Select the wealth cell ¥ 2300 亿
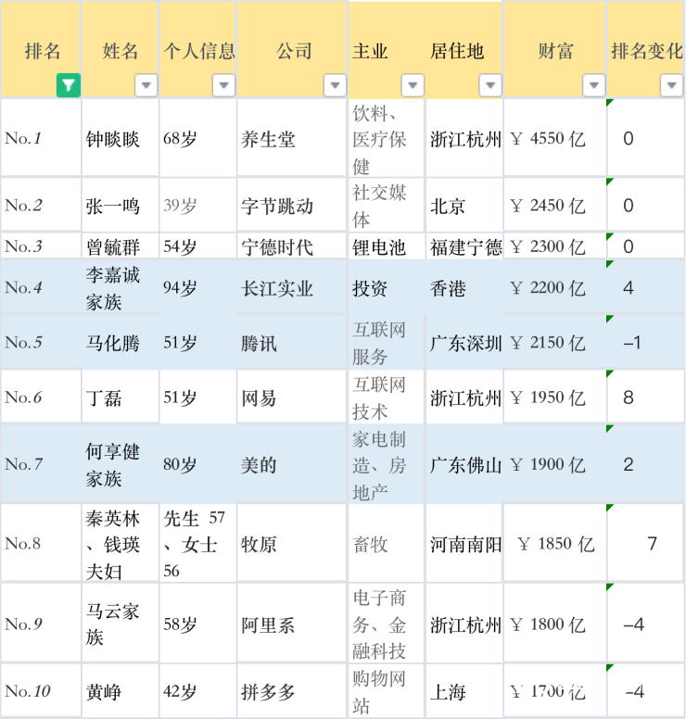Screen dimensions: 686x719 tap(555, 246)
